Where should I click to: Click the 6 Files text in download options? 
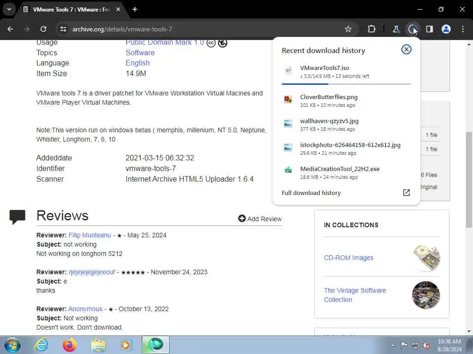[429, 175]
